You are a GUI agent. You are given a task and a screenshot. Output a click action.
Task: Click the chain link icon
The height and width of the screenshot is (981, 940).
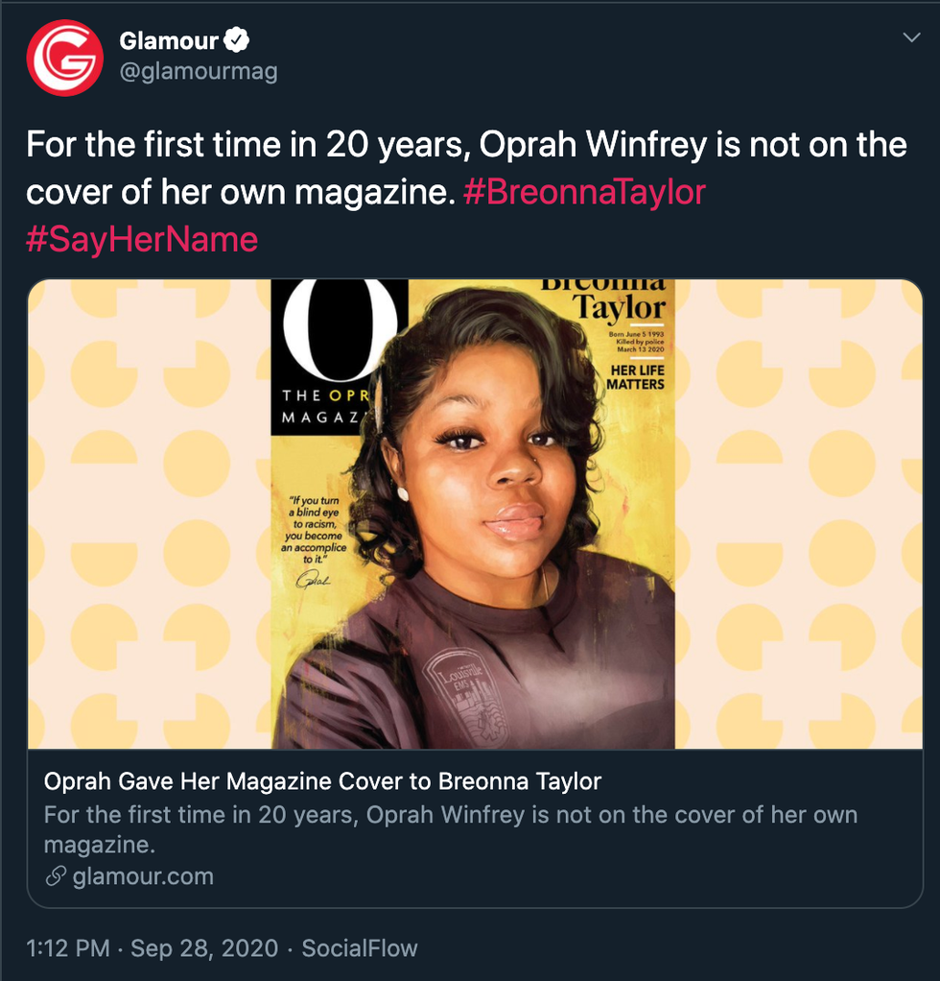tap(56, 876)
